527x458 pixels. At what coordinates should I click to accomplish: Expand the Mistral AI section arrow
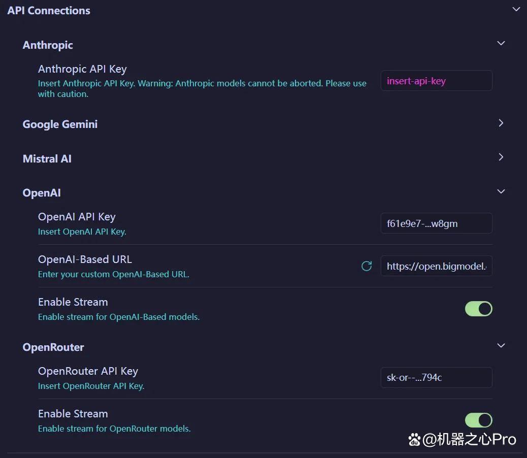pyautogui.click(x=501, y=157)
